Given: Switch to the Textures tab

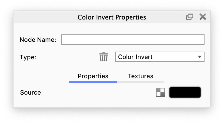Looking at the screenshot, I should [x=140, y=76].
